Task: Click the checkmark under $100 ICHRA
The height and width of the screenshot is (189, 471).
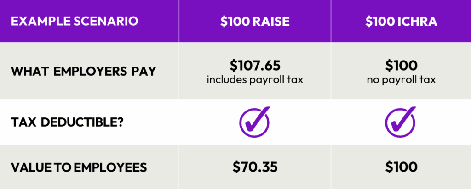Action: 401,122
